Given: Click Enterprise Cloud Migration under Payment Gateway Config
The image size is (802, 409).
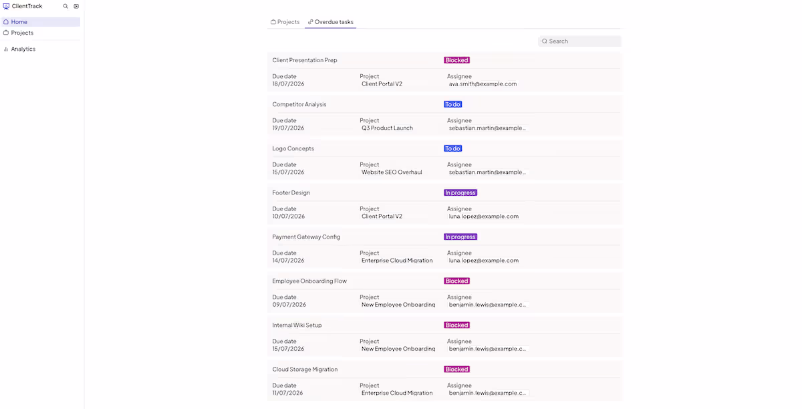Looking at the screenshot, I should click(397, 261).
